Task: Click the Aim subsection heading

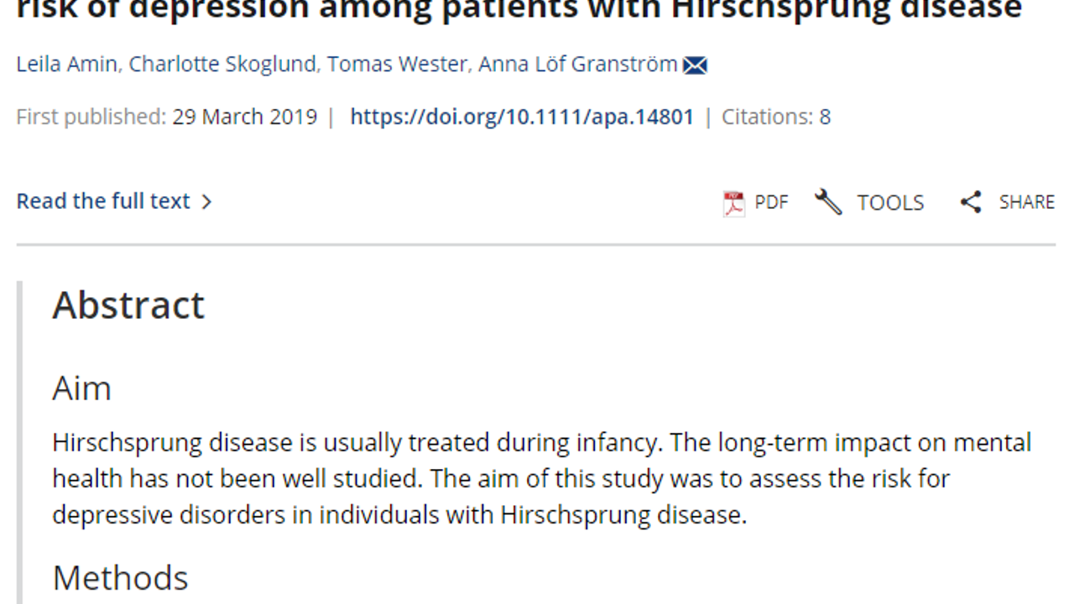Action: point(81,388)
